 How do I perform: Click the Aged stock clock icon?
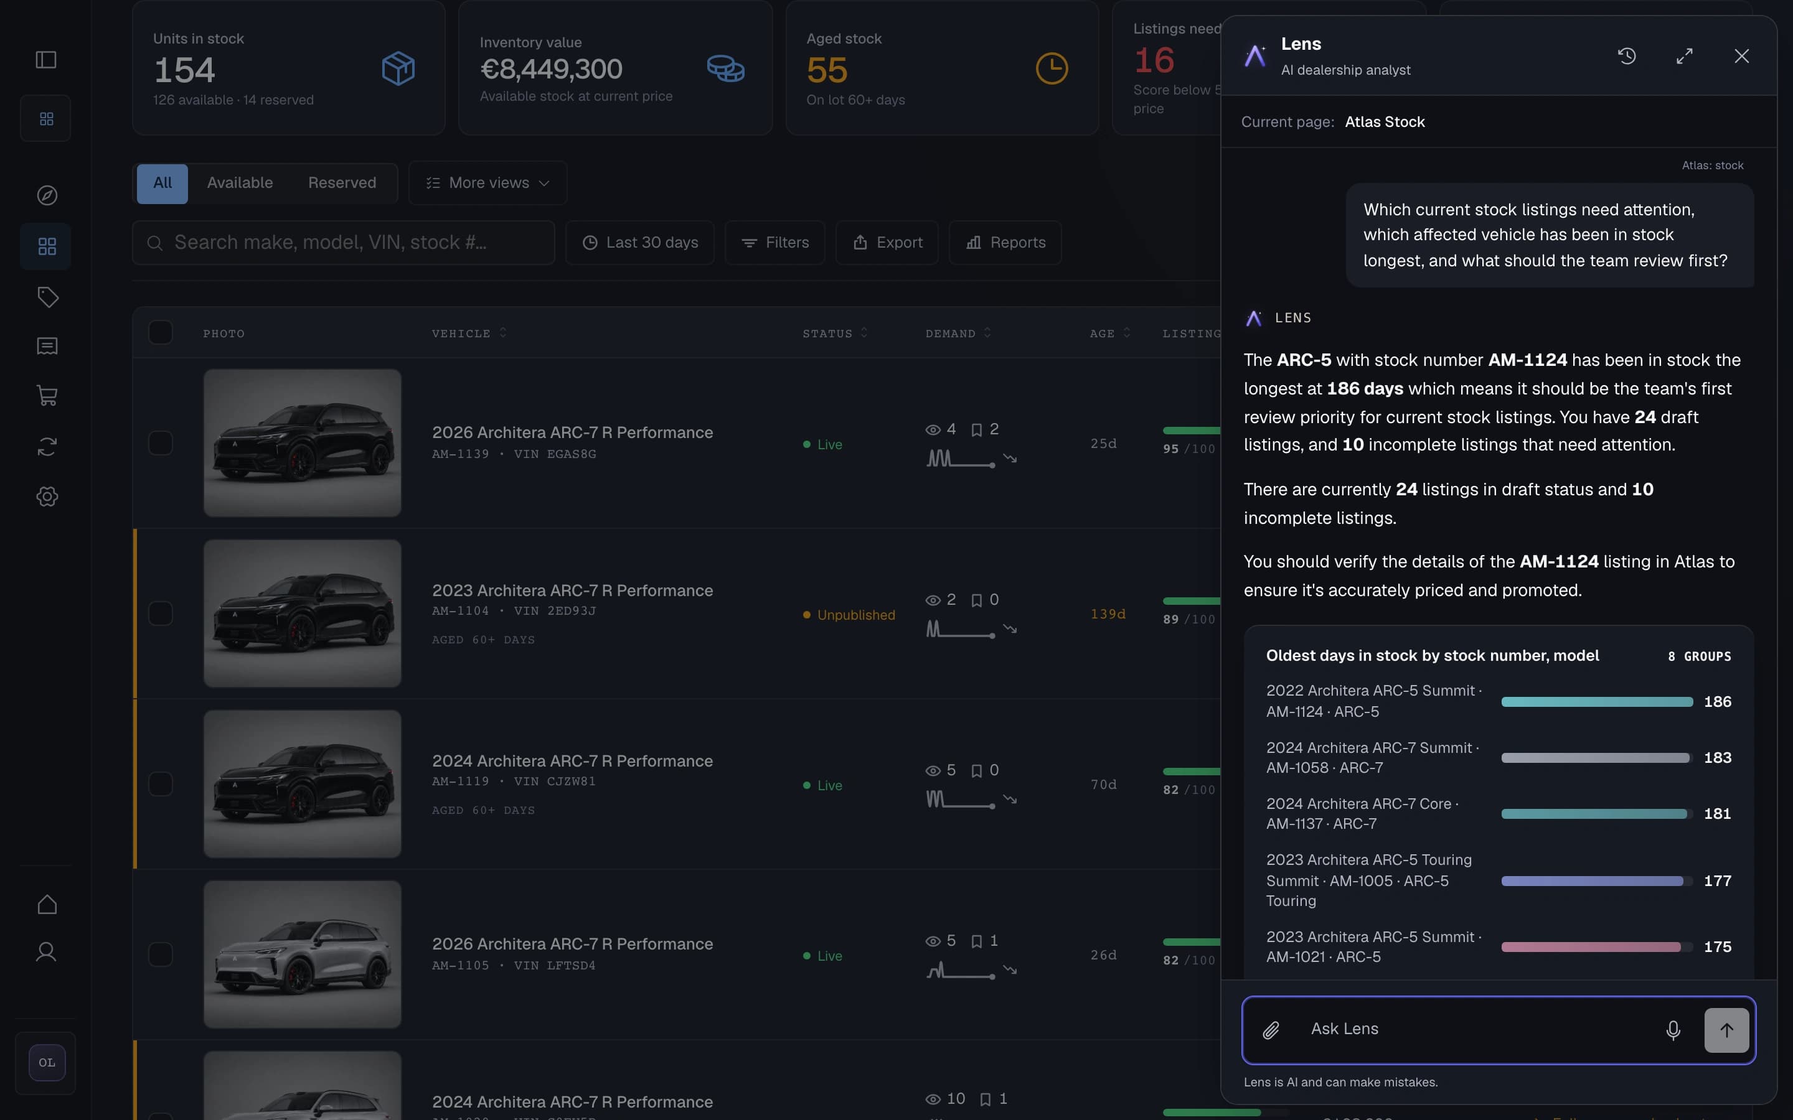tap(1052, 69)
